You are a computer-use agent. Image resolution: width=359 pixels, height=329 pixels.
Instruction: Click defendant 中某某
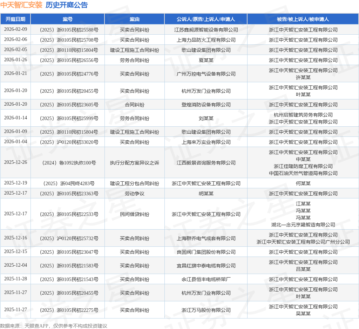pos(303,159)
